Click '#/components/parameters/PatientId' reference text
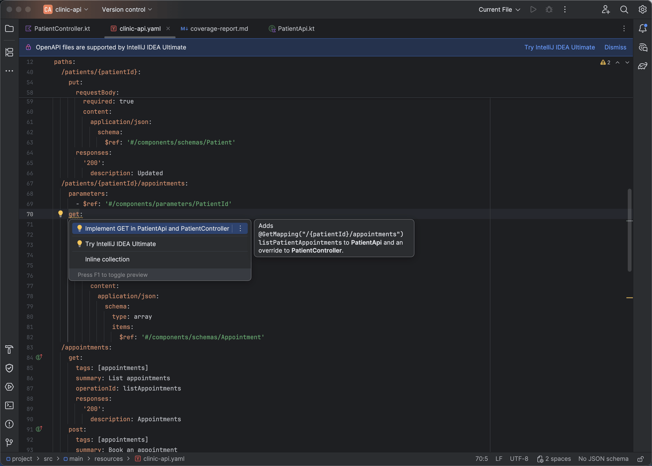Image resolution: width=652 pixels, height=466 pixels. (x=168, y=204)
